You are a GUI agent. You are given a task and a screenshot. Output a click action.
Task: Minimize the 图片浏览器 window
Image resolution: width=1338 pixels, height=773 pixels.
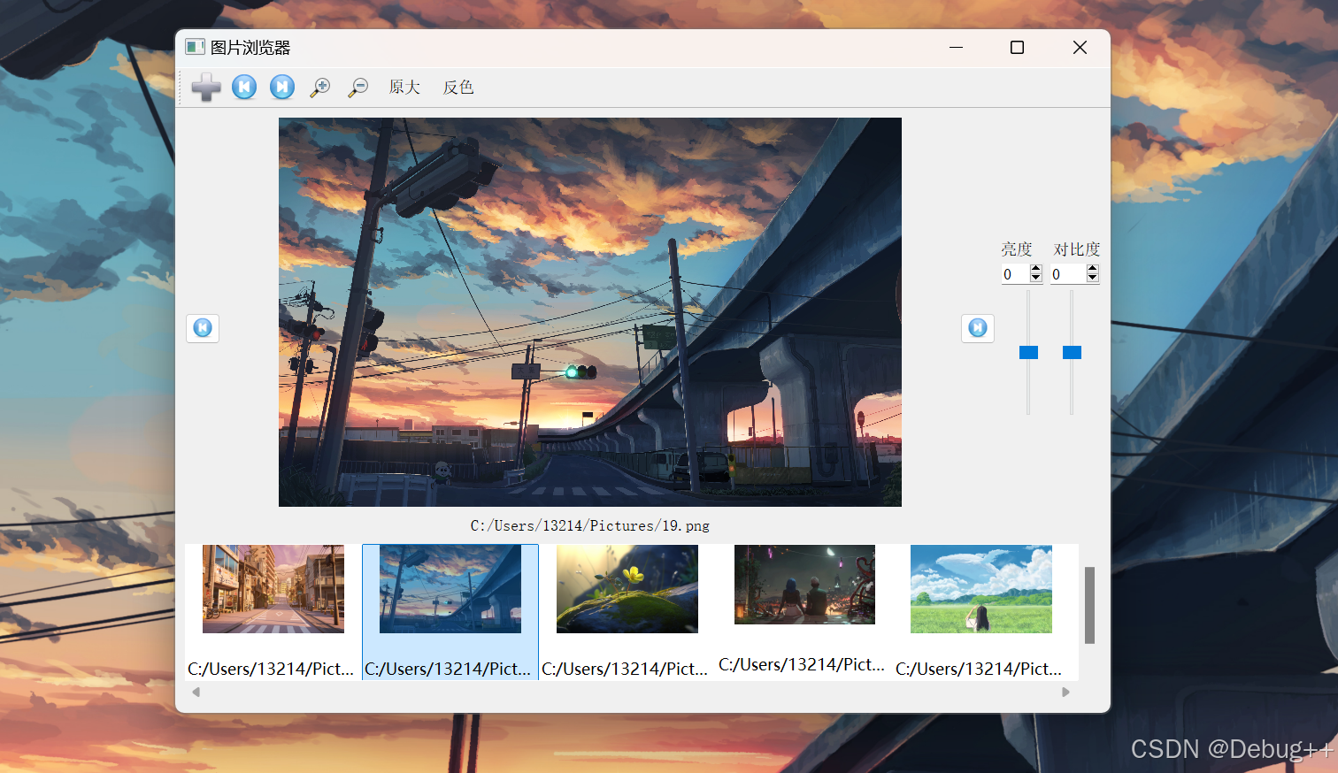[x=956, y=48]
